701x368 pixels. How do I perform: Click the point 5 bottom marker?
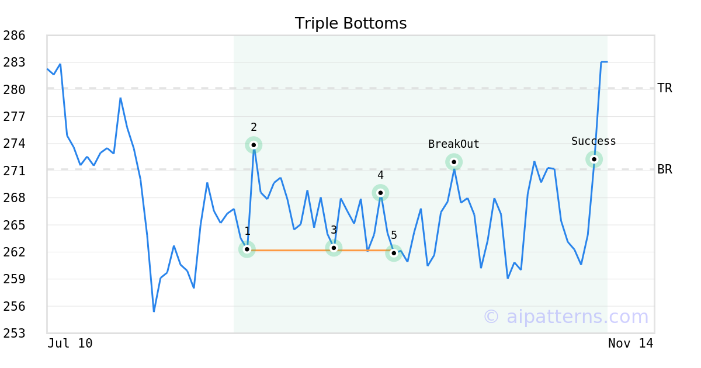(394, 253)
